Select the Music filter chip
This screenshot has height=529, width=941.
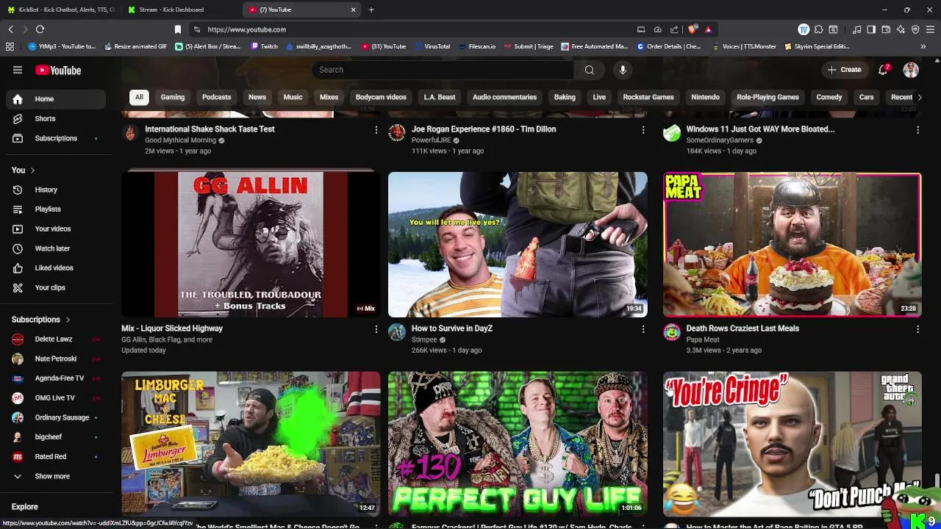pyautogui.click(x=293, y=97)
